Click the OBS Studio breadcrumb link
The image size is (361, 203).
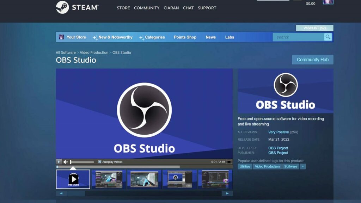tap(122, 53)
